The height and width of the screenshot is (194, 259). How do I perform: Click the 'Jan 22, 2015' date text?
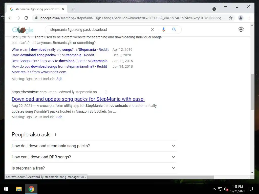coord(123,61)
